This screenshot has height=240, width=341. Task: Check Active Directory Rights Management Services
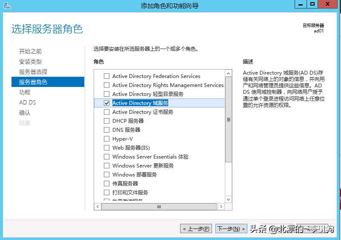coord(106,85)
